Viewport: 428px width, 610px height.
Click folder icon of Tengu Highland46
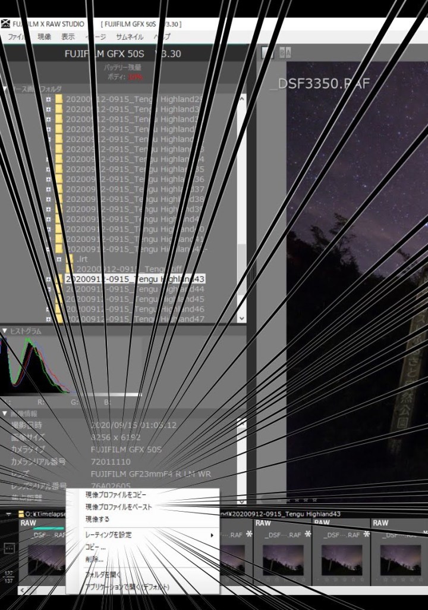[x=59, y=309]
